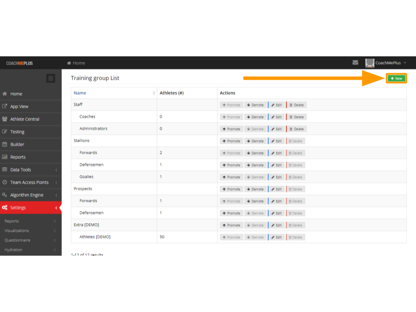This screenshot has height=312, width=416.
Task: Open the messages envelope icon
Action: click(355, 62)
